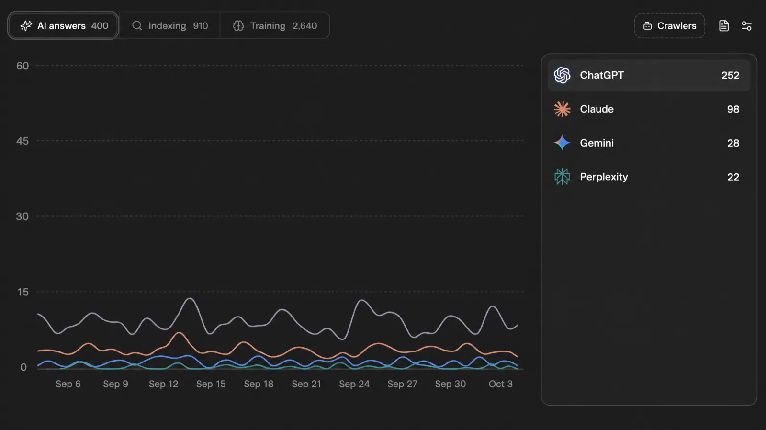Click the Indexing total 910
Image resolution: width=766 pixels, height=430 pixels.
click(201, 26)
